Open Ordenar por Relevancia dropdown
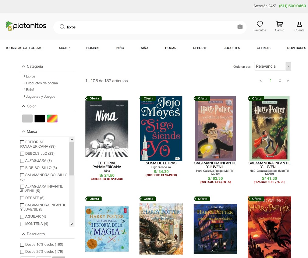Screen dimensions: 308x258 (273, 66)
